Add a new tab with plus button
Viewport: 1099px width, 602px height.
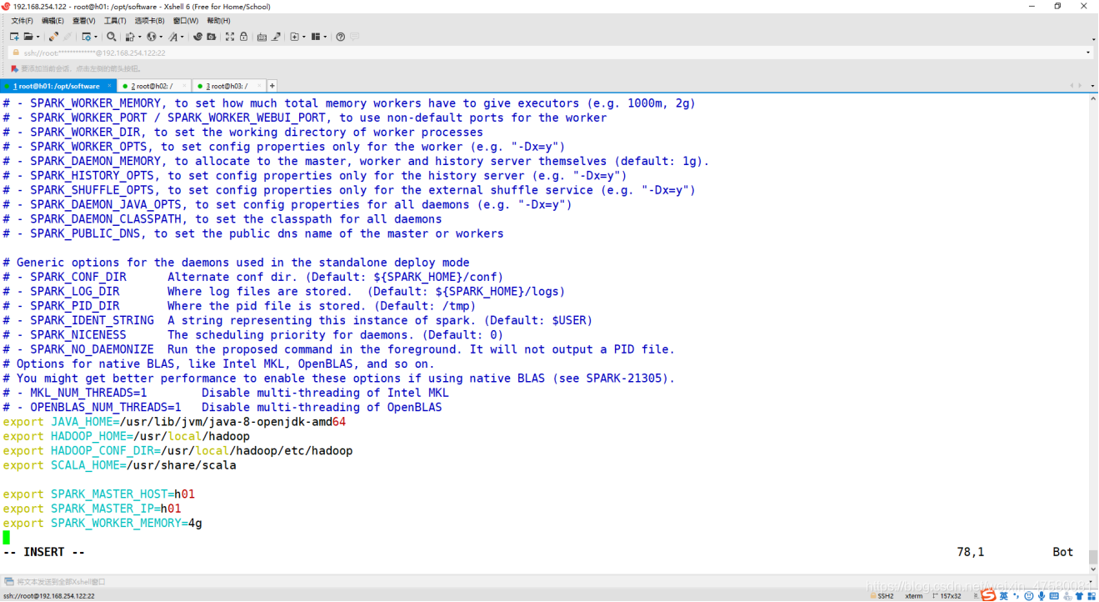(272, 86)
